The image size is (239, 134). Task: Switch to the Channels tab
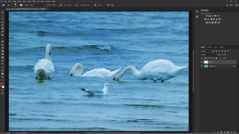click(x=209, y=47)
